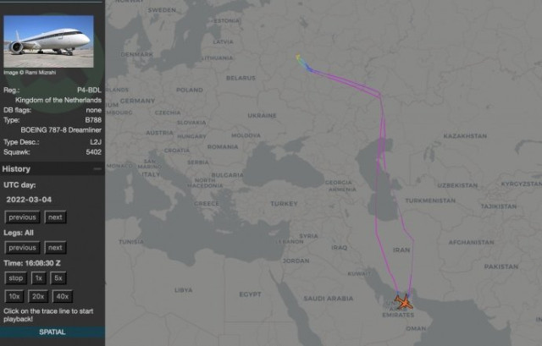The height and width of the screenshot is (346, 542).
Task: Go to the next UTC day
Action: click(55, 217)
